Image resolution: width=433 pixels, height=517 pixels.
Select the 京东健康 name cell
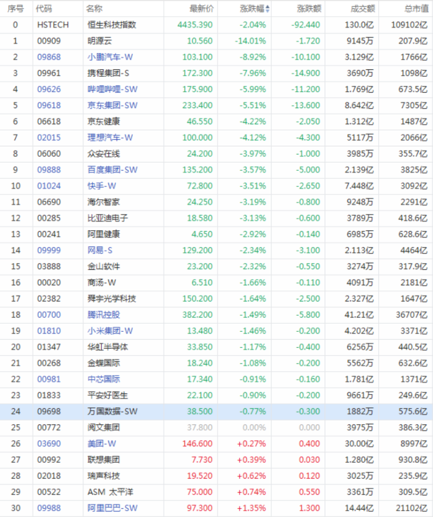(103, 121)
